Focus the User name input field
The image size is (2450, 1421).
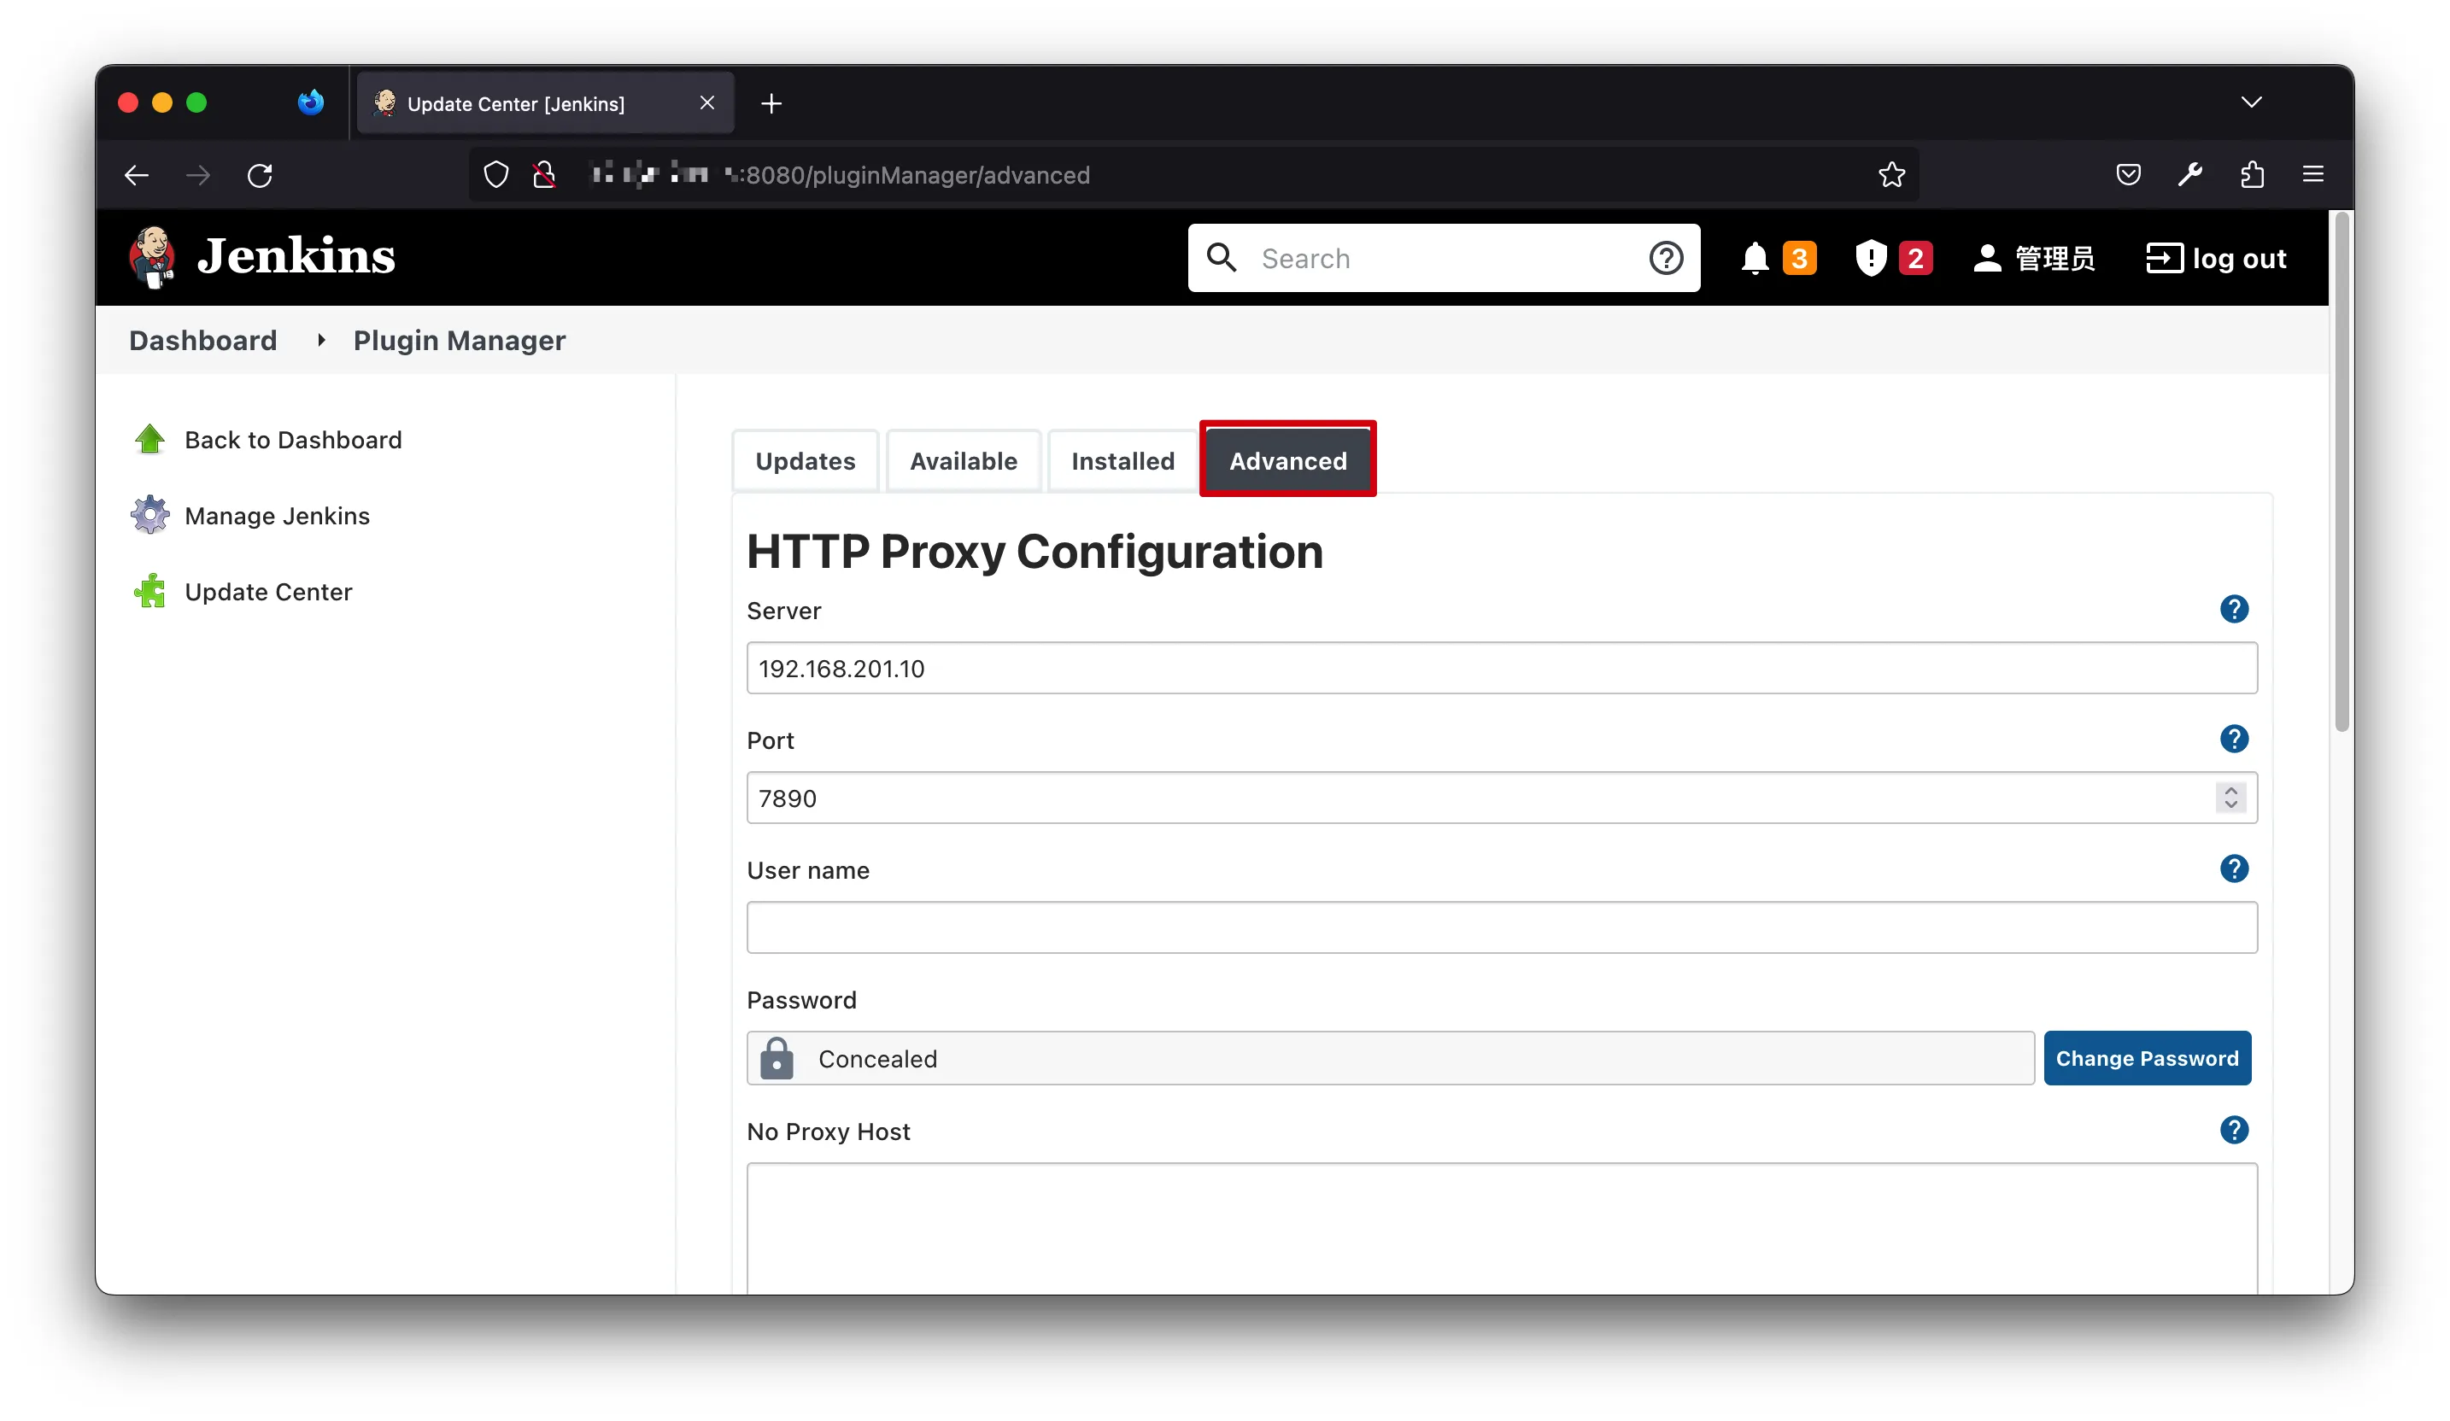click(1501, 927)
